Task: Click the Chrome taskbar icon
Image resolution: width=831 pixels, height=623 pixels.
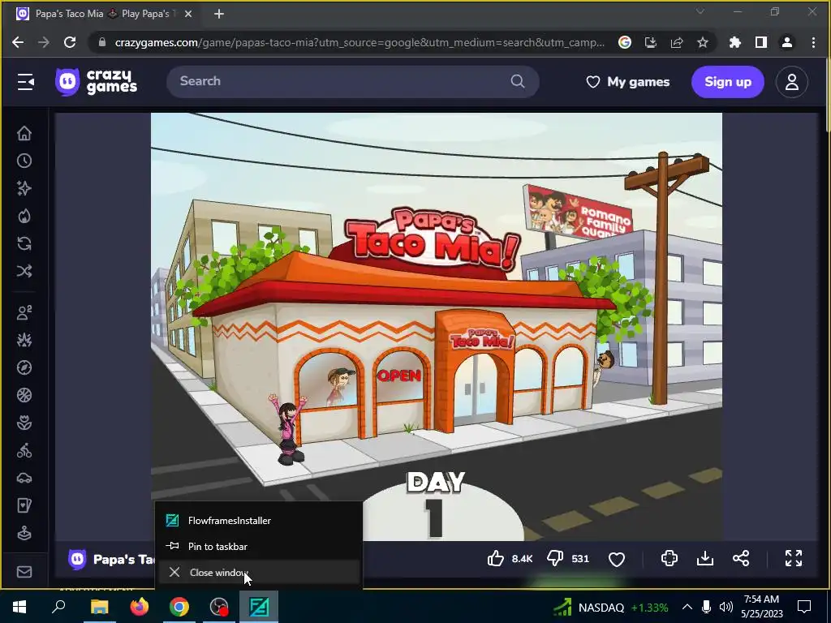Action: 179,607
